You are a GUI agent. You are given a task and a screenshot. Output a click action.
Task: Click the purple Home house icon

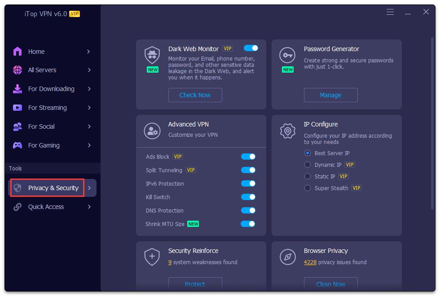(x=18, y=51)
